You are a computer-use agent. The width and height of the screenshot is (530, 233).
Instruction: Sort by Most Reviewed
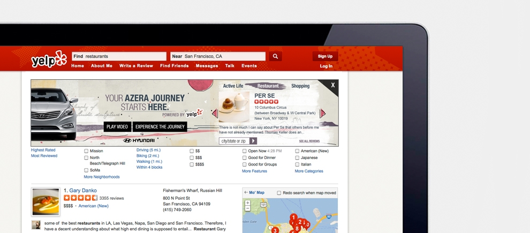[44, 156]
